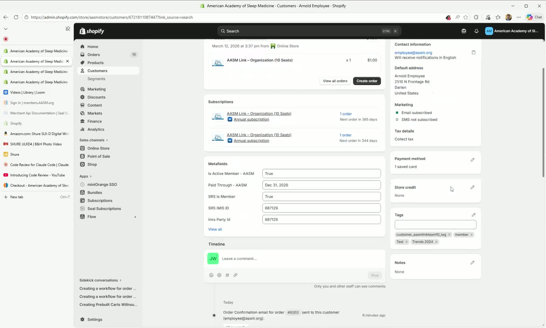Open the View all metafields link
Screen dimensions: 546x328
[x=215, y=229]
